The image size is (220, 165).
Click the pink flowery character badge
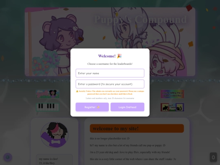(x=48, y=94)
